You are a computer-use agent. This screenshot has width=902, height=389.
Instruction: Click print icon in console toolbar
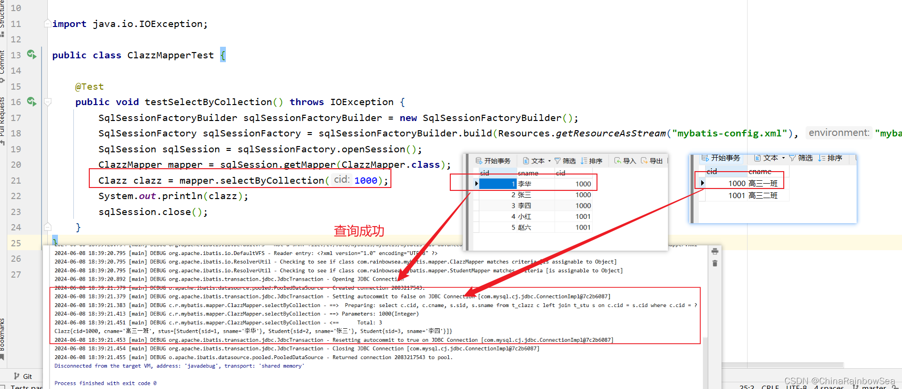pyautogui.click(x=715, y=251)
